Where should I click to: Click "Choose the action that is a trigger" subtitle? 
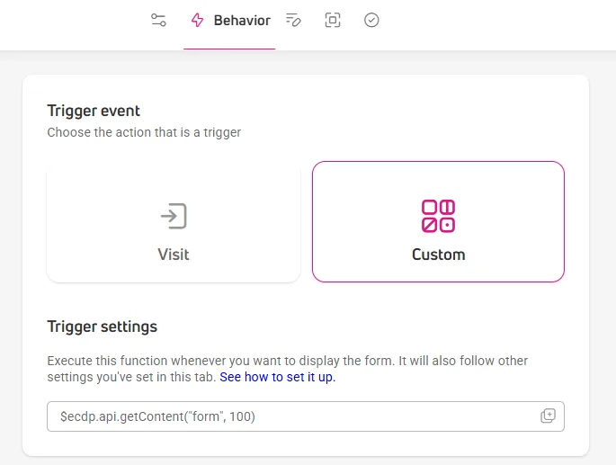click(x=144, y=132)
